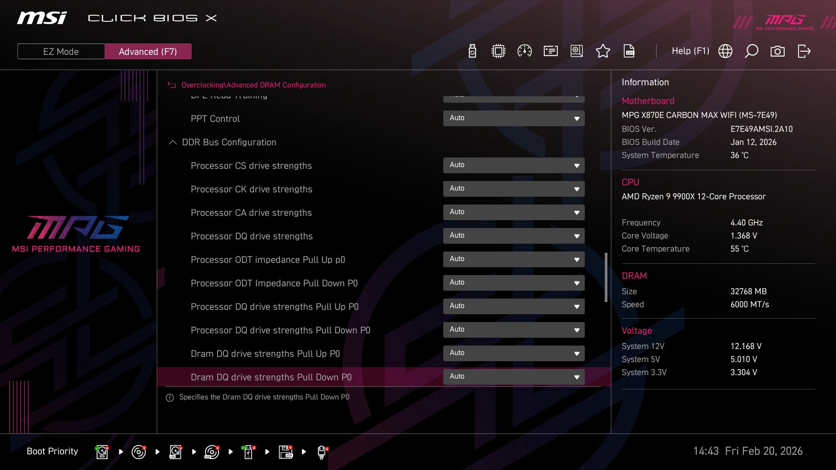This screenshot has width=836, height=470.
Task: Open the search magnifier tool
Action: click(751, 51)
